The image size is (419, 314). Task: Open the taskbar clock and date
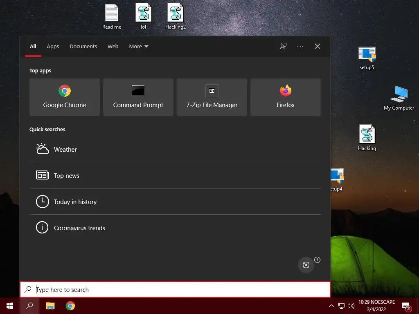(376, 306)
